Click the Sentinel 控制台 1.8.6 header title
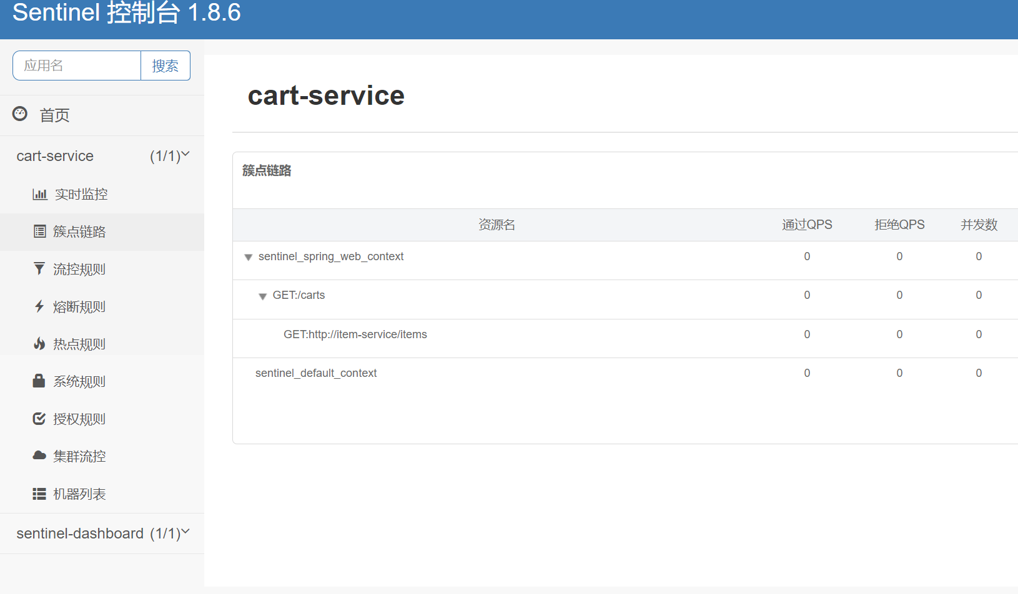The height and width of the screenshot is (594, 1018). (x=127, y=12)
